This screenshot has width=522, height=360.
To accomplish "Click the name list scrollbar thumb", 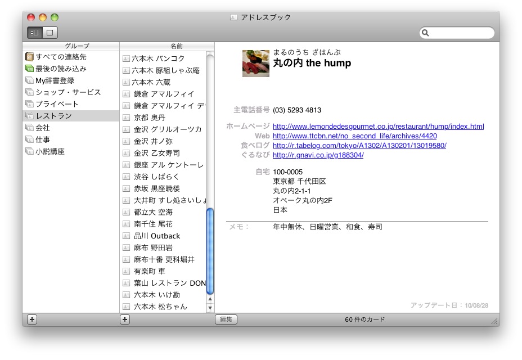I will click(x=210, y=251).
